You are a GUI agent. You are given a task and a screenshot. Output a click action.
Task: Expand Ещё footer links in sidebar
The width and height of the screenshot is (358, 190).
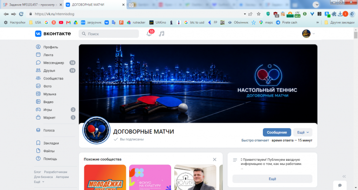(39, 182)
